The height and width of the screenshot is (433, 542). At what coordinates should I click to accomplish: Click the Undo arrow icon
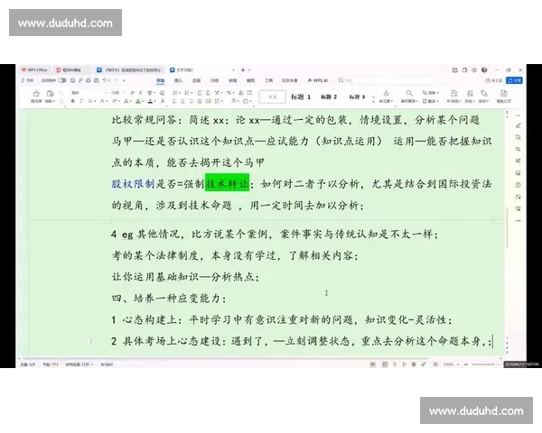pyautogui.click(x=104, y=80)
